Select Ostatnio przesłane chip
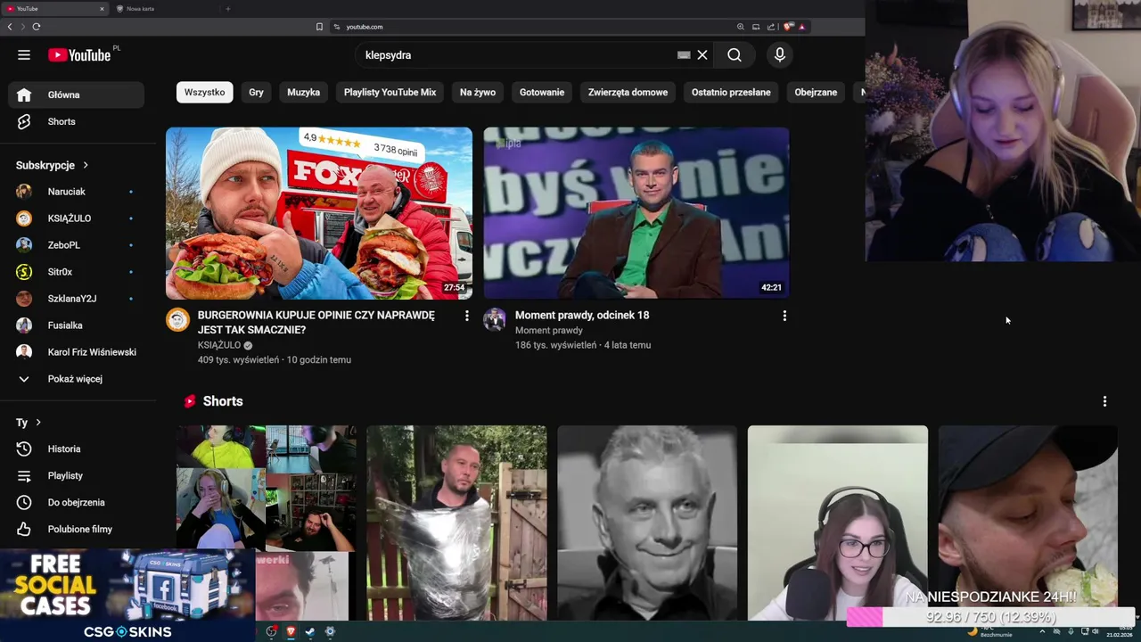Viewport: 1141px width, 642px height. [x=731, y=92]
